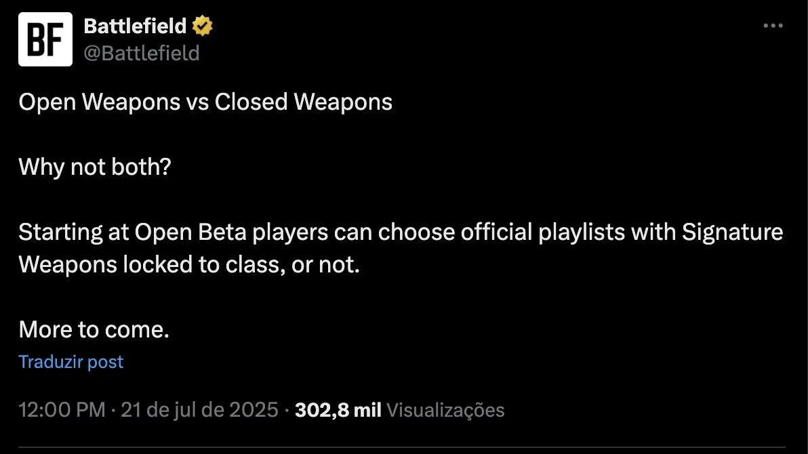Open the @Battlefield handle link
Screen dimensions: 808x454
coord(141,53)
